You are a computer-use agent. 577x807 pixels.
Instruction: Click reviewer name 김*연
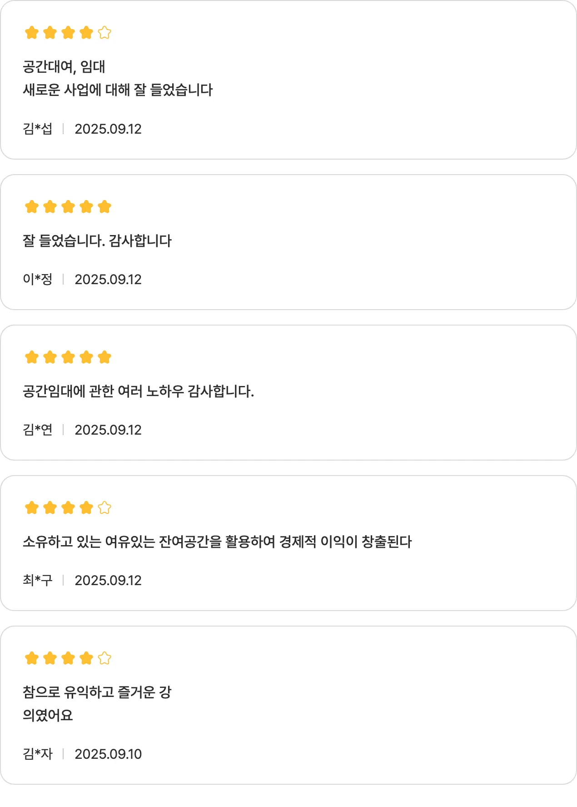click(38, 430)
